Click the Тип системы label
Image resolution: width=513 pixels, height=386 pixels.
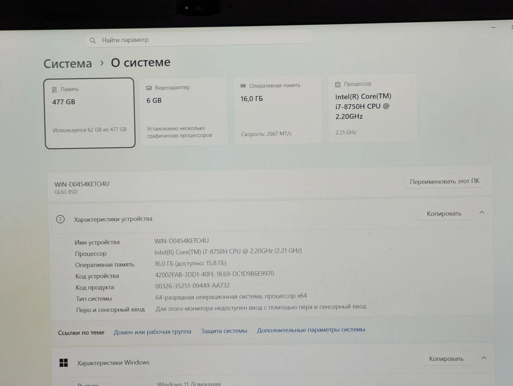pyautogui.click(x=94, y=299)
